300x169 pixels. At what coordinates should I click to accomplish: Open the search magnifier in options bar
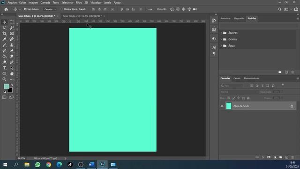[x=279, y=9]
